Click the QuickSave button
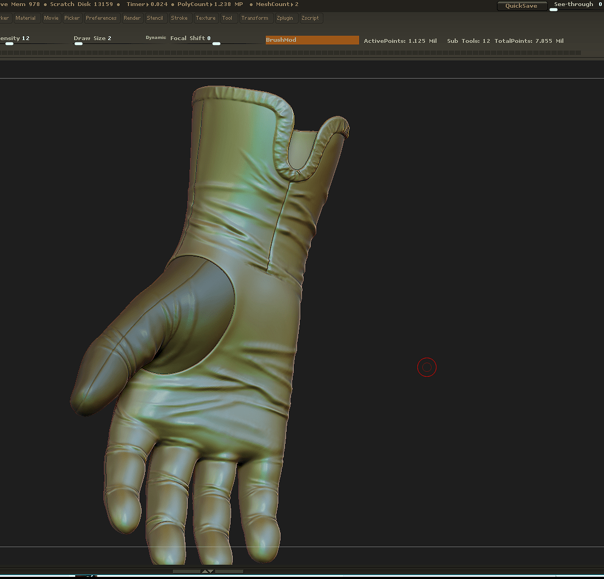Image resolution: width=604 pixels, height=579 pixels. point(522,6)
